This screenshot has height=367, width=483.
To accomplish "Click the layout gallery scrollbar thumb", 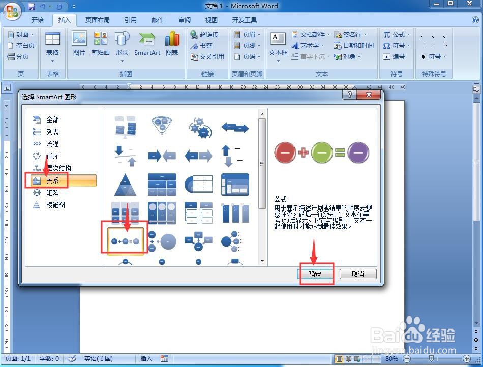I will (x=262, y=164).
